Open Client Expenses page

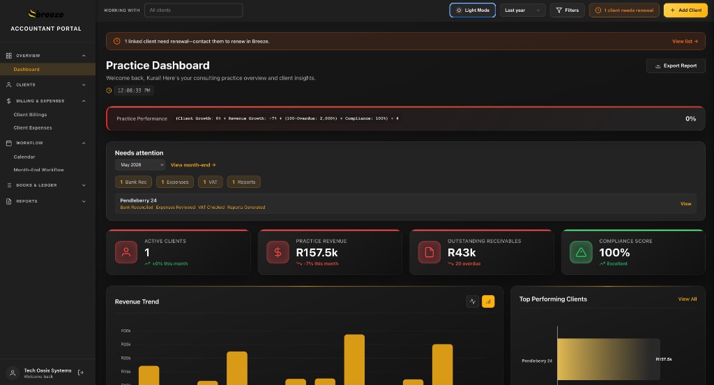click(33, 127)
